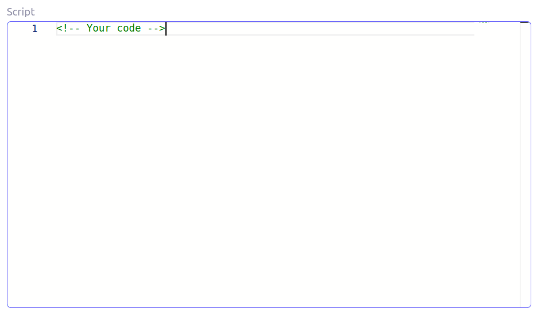The height and width of the screenshot is (312, 537).
Task: Click the bottom of the vertical scrollbar track
Action: pyautogui.click(x=524, y=301)
